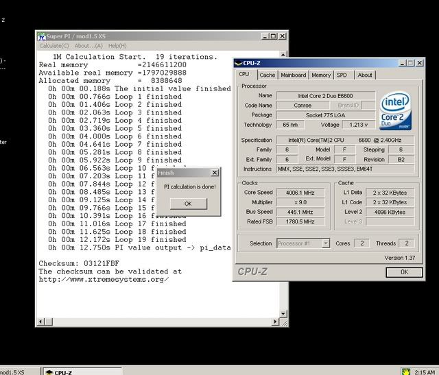The image size is (439, 375).
Task: Click the OK button in CPU-Z
Action: pyautogui.click(x=403, y=272)
